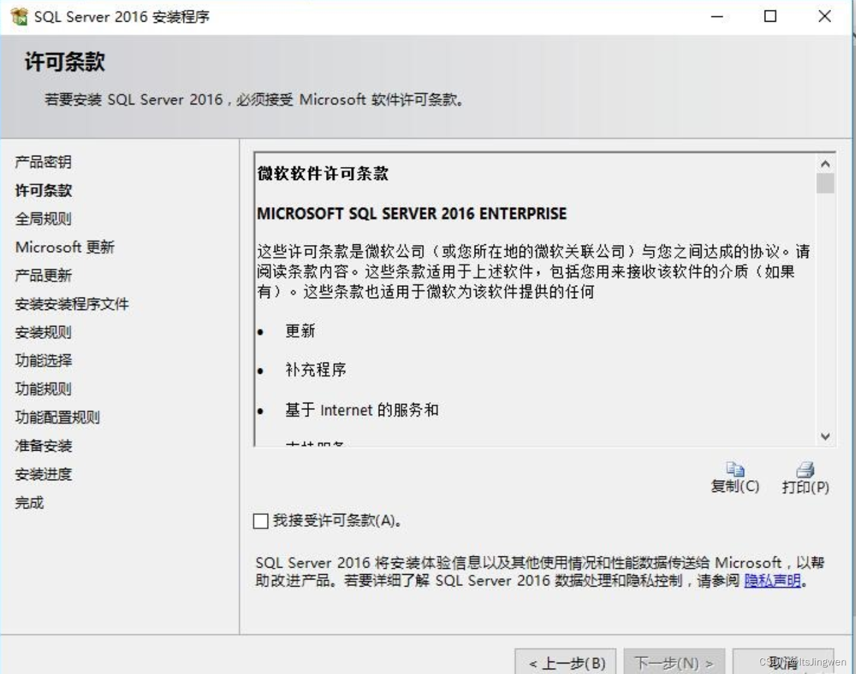This screenshot has height=674, width=856.
Task: Select the 全局规则 step in sidebar
Action: 43,219
